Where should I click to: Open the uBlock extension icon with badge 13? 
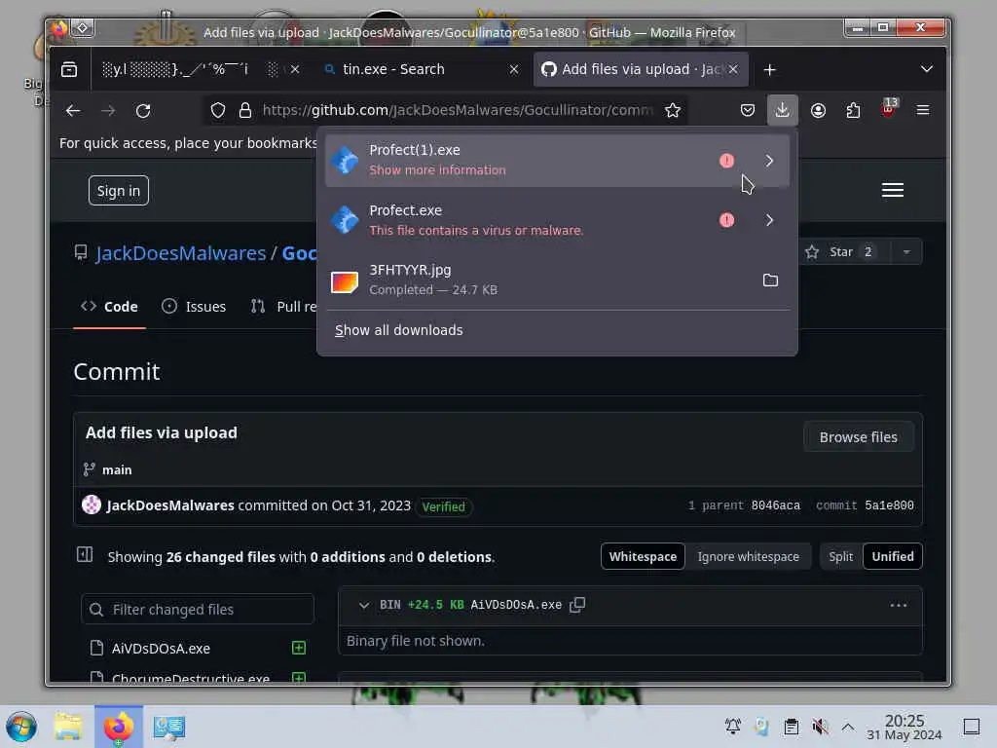click(x=888, y=109)
